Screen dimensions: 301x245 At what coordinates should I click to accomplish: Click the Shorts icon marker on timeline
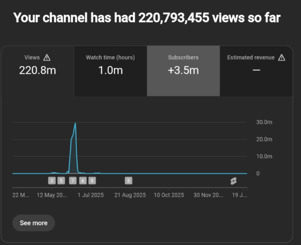tap(233, 180)
